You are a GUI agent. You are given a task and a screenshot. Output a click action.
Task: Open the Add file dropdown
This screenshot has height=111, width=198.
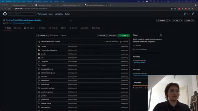tap(112, 35)
